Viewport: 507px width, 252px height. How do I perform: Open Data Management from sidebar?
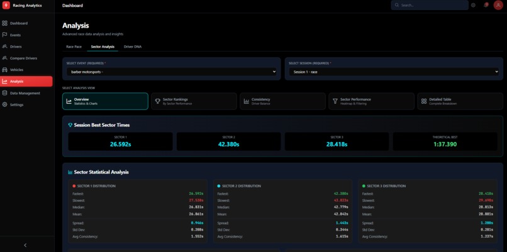coord(26,93)
